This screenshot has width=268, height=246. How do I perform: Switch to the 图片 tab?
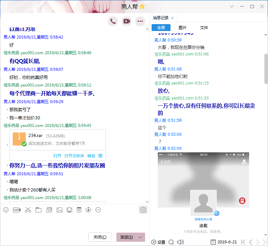(x=183, y=28)
